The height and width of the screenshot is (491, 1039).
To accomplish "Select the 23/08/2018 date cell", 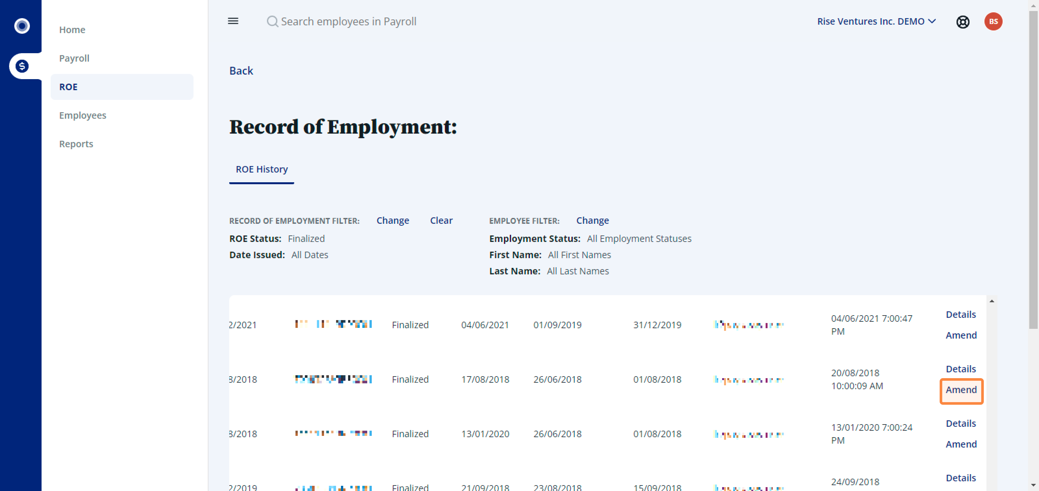I will [557, 487].
